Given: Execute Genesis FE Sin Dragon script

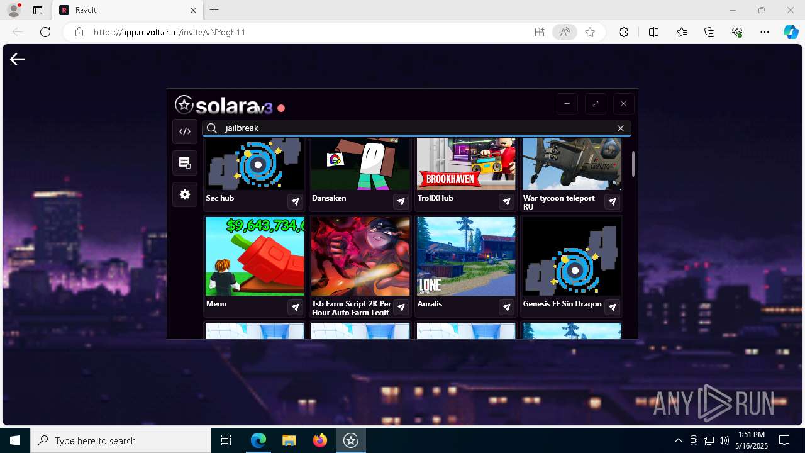Looking at the screenshot, I should 613,308.
